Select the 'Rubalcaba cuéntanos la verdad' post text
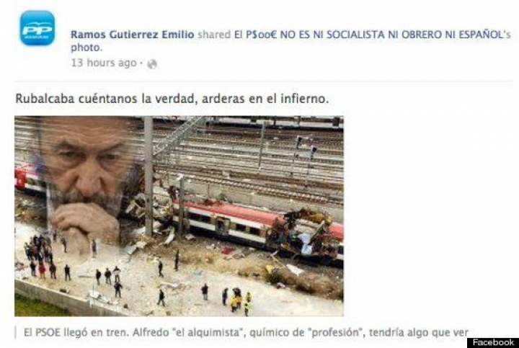 tap(172, 99)
